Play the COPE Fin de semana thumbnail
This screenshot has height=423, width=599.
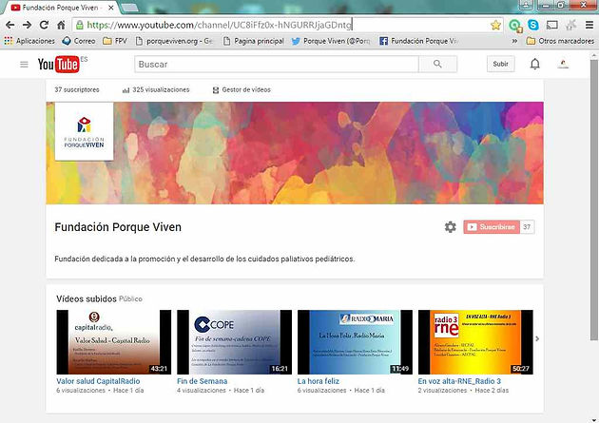click(x=234, y=342)
